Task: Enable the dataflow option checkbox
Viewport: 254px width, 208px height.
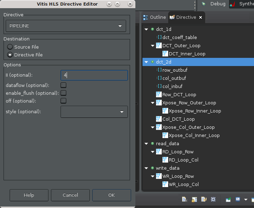Action: pyautogui.click(x=63, y=85)
